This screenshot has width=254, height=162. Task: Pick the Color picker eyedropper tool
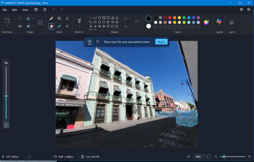click(59, 26)
